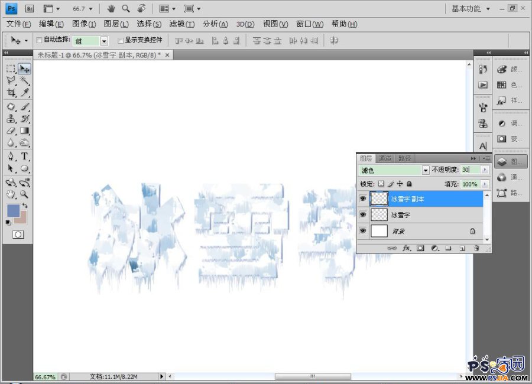Click the foreground color swatch
This screenshot has width=532, height=384.
point(13,211)
